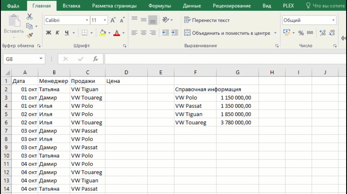Switch to Разметка страницы tab
Image resolution: width=347 pixels, height=194 pixels.
click(x=114, y=6)
